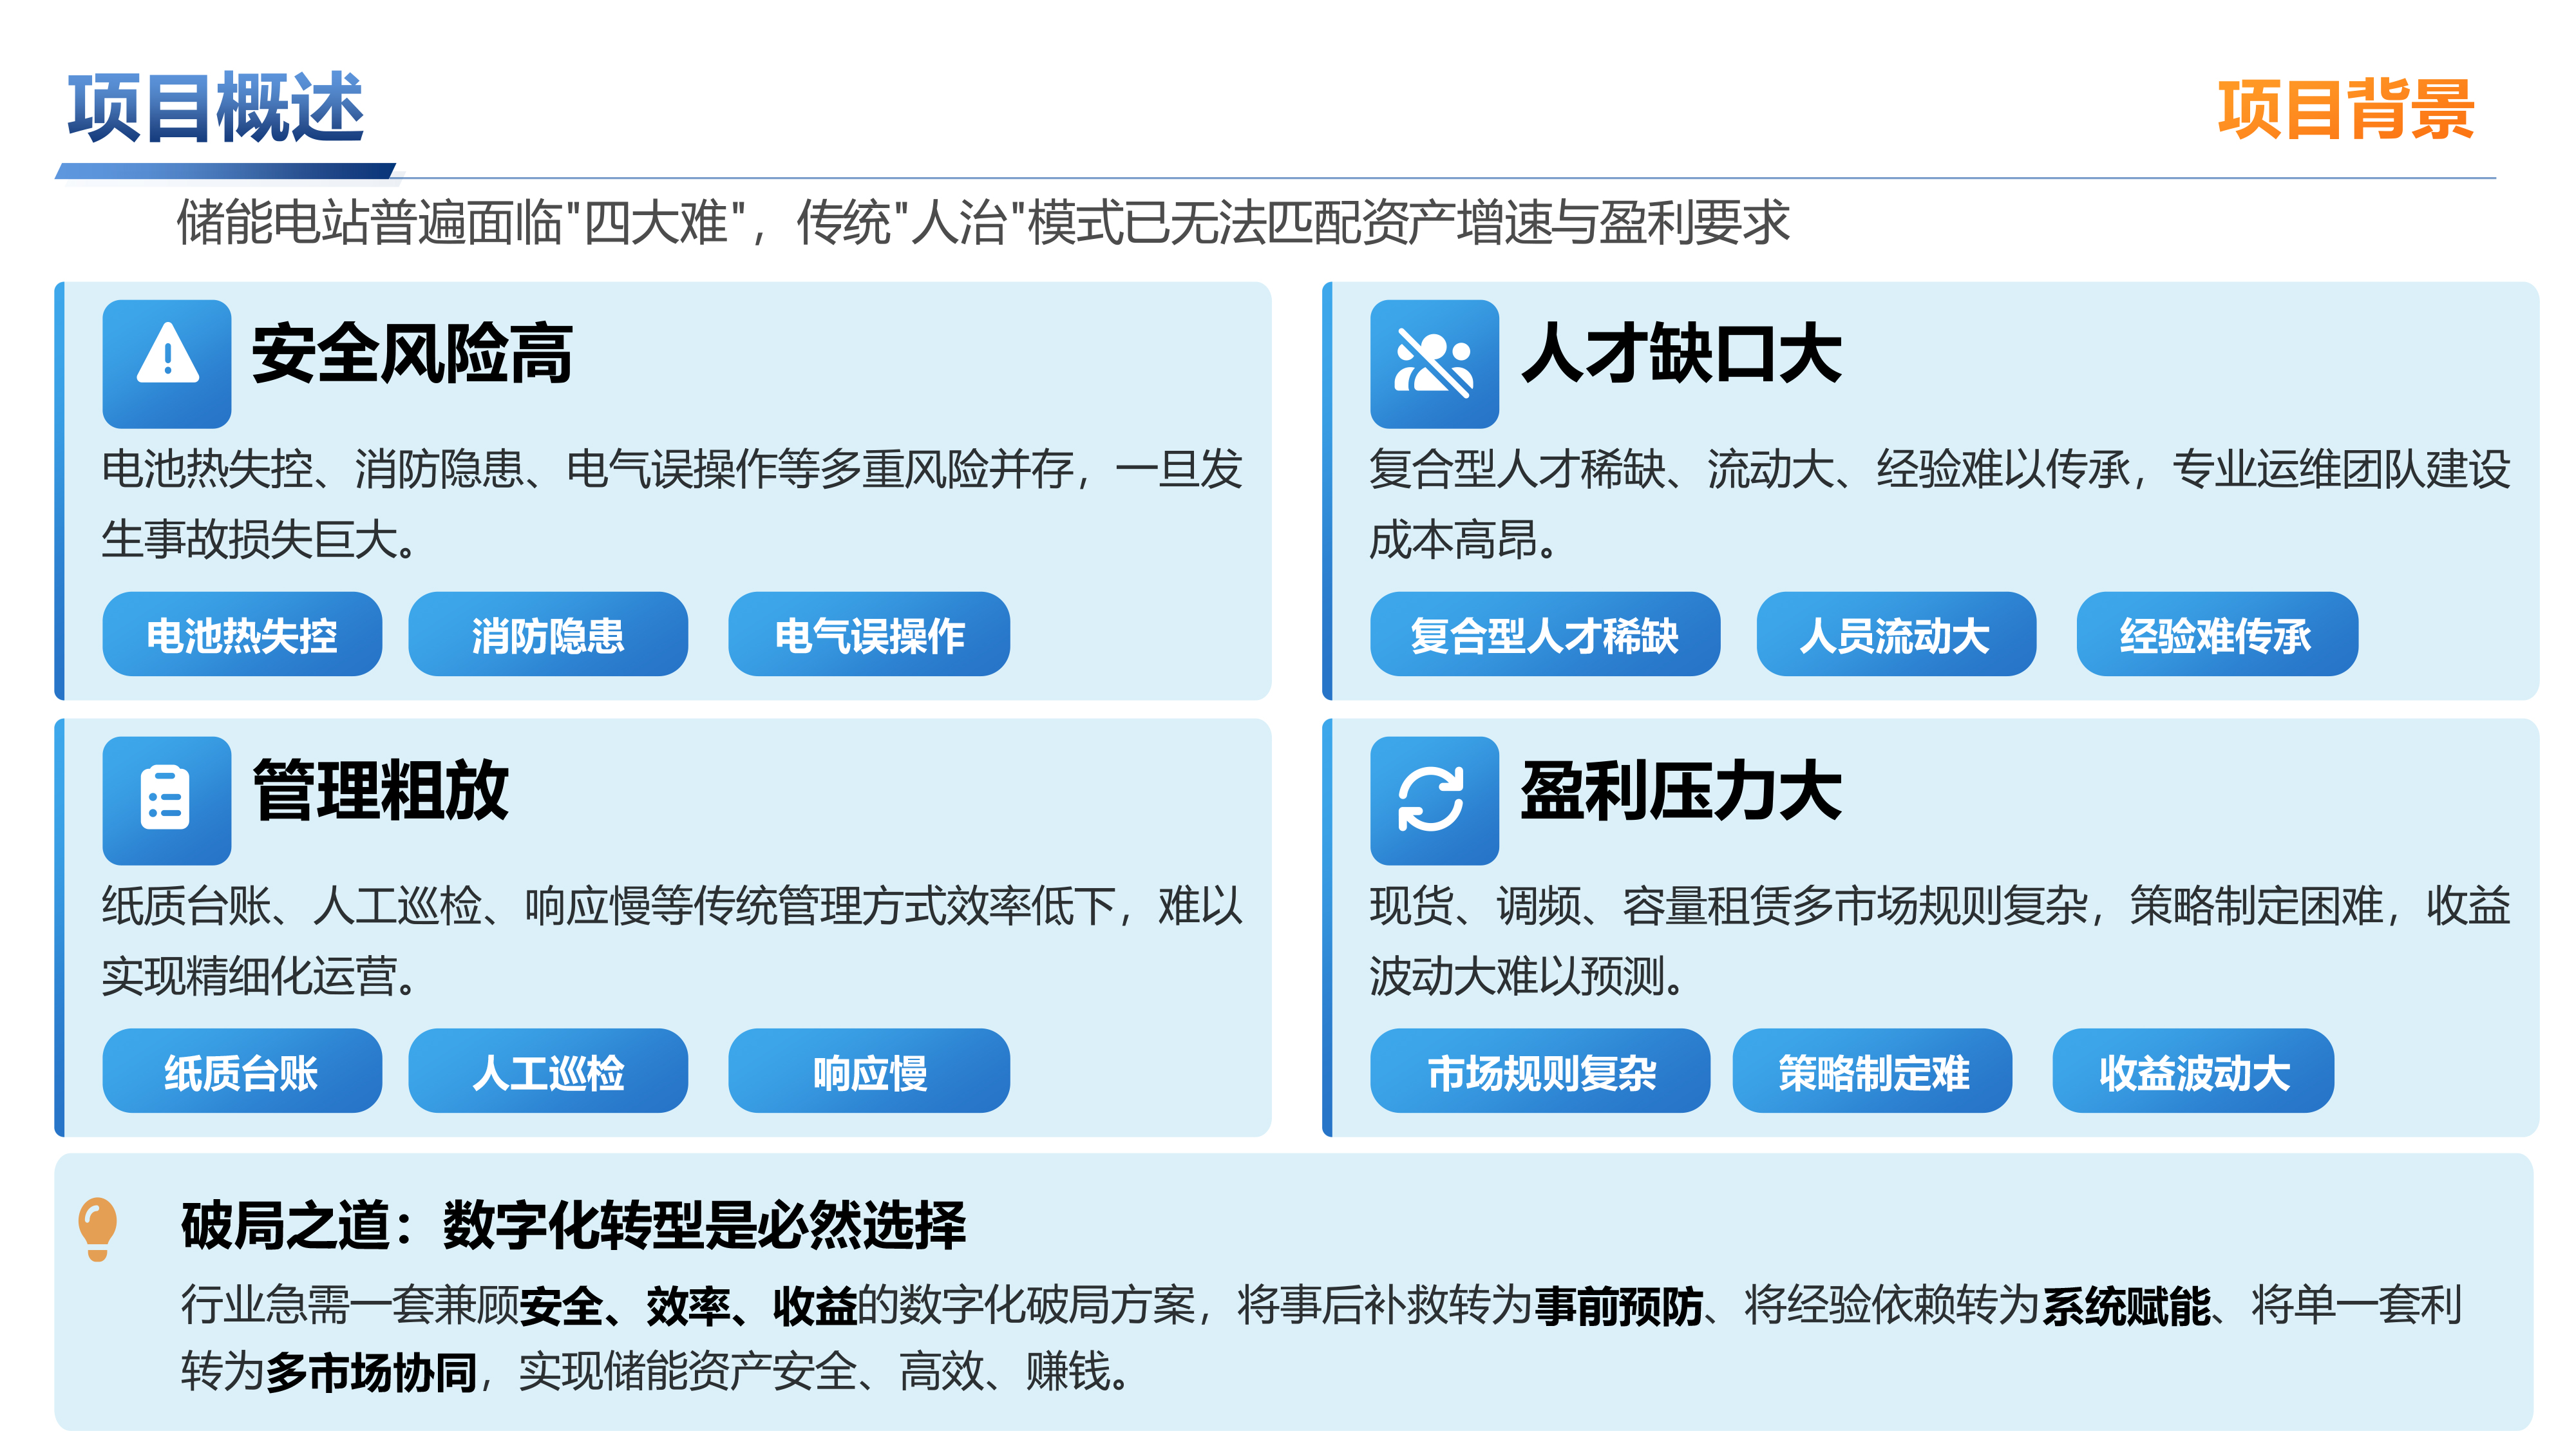Click the crossed-out people icon

point(1433,364)
